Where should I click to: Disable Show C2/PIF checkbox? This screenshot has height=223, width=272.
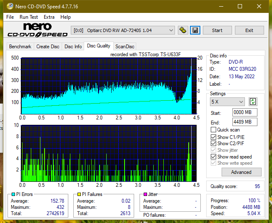click(213, 143)
